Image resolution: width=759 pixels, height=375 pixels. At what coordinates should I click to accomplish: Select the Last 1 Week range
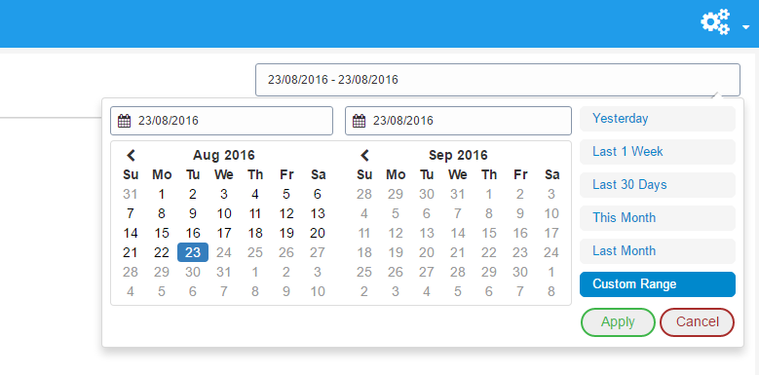point(658,152)
